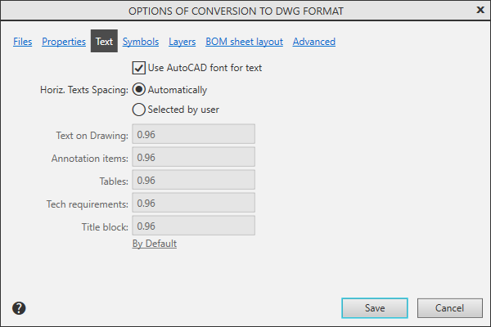Click the active Text tab
The height and width of the screenshot is (327, 491).
tap(104, 42)
